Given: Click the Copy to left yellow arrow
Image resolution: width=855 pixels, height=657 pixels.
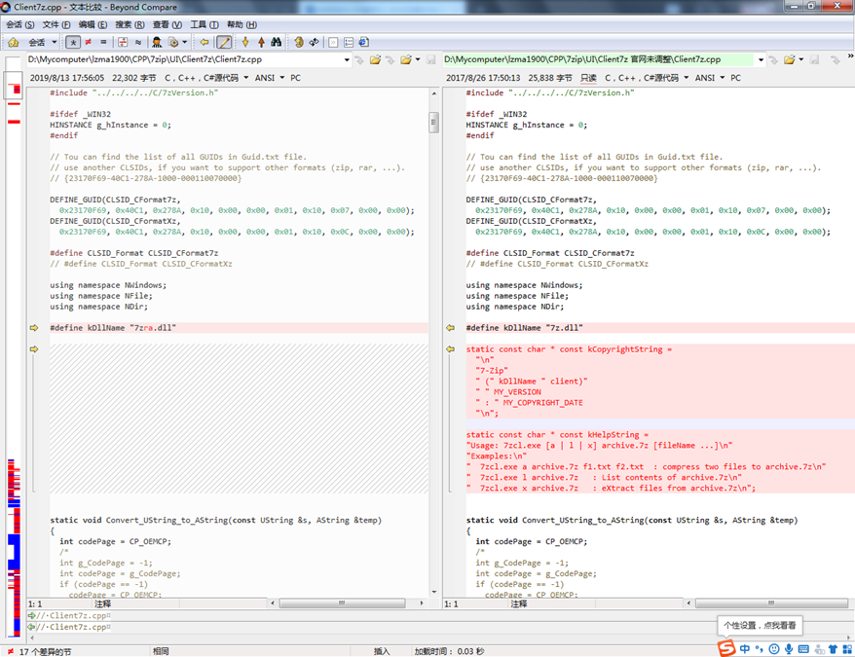Looking at the screenshot, I should [x=204, y=42].
